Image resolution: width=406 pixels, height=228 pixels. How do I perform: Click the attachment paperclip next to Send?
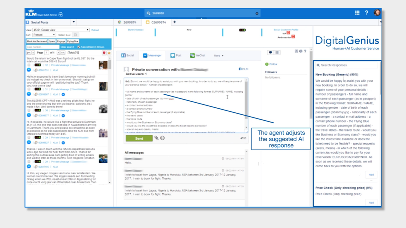156,138
